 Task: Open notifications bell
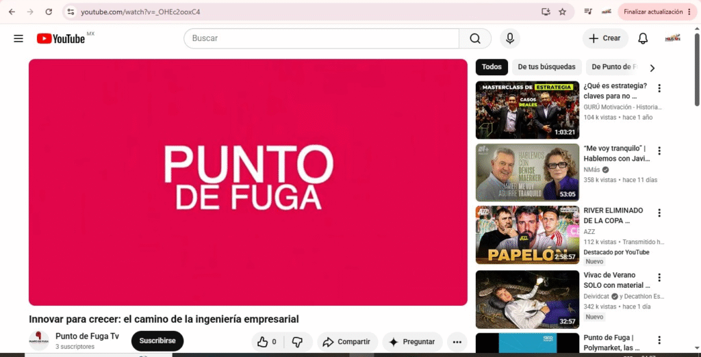pos(643,38)
